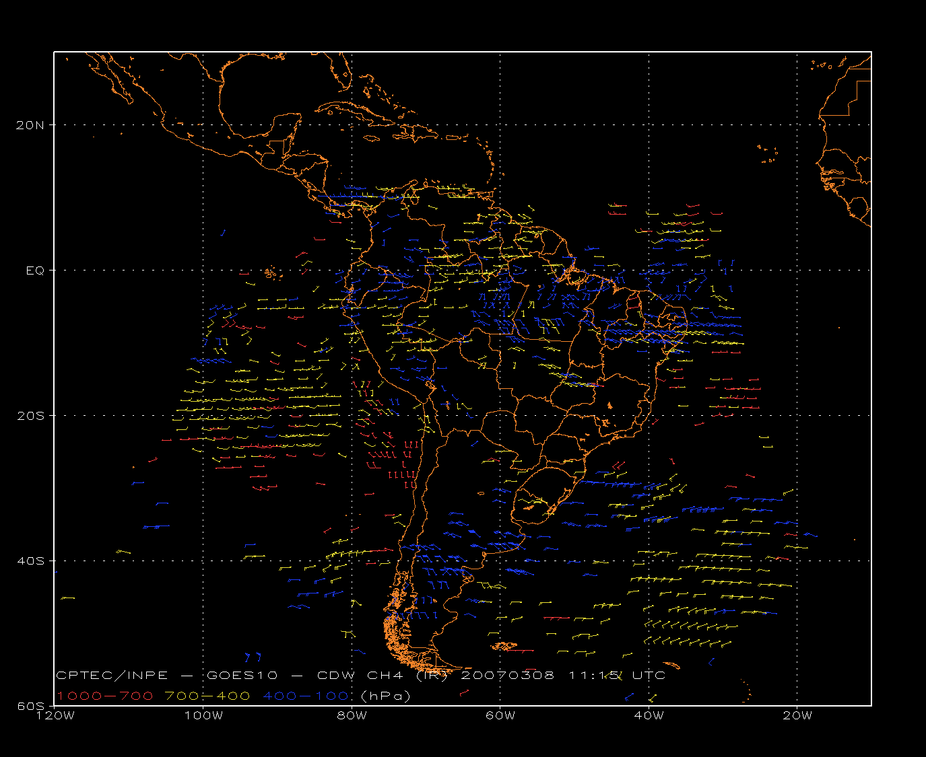Click the 20070308 date stamp

pos(507,676)
